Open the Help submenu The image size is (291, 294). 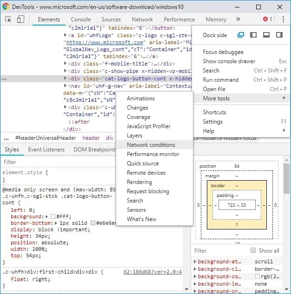(x=241, y=131)
